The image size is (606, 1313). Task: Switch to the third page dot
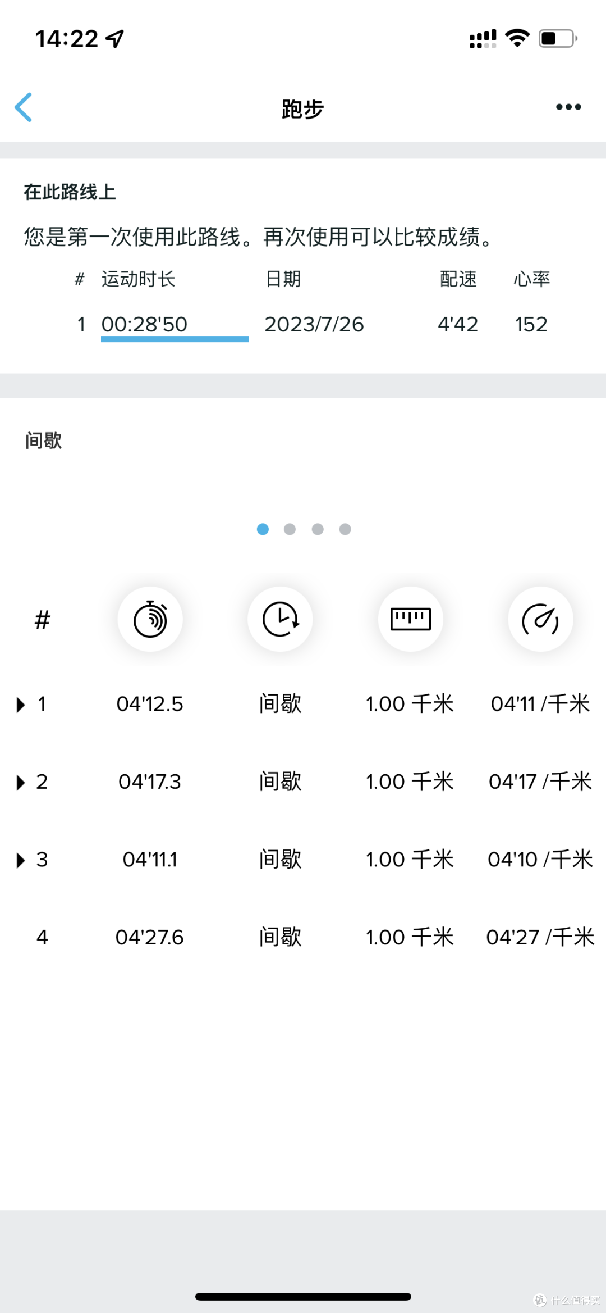coord(318,529)
